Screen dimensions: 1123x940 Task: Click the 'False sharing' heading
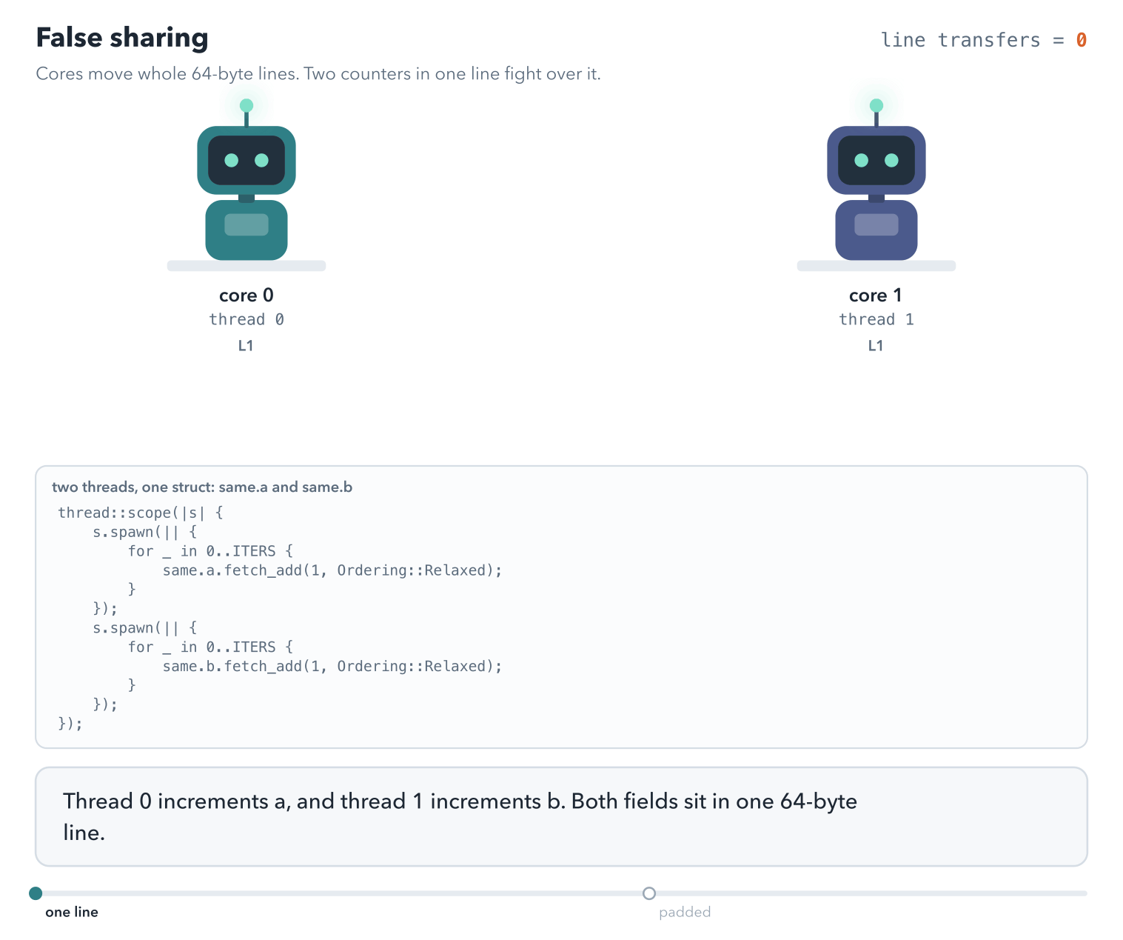tap(122, 38)
